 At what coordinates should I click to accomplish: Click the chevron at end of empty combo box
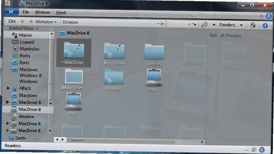tap(195, 24)
